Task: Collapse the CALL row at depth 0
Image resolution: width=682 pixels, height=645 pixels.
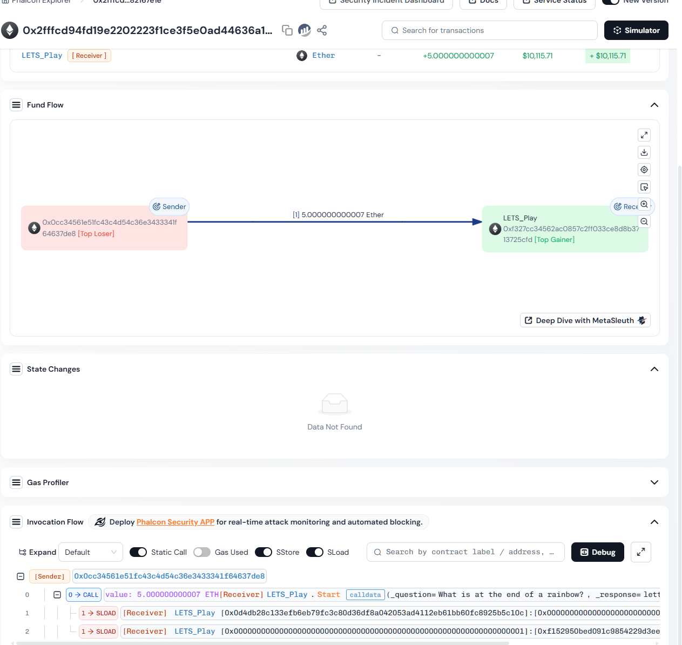Action: [x=57, y=595]
